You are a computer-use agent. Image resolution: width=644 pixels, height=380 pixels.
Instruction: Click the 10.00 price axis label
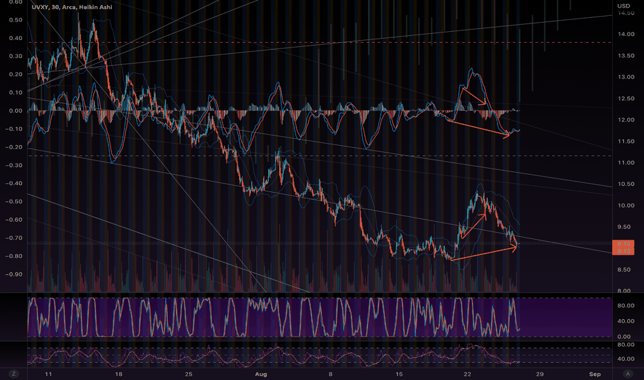[x=626, y=205]
